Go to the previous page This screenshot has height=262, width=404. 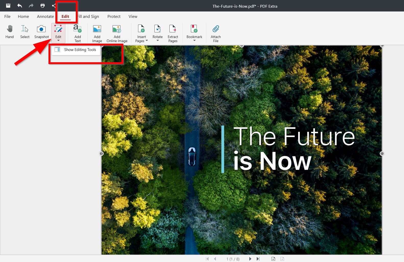coord(215,259)
